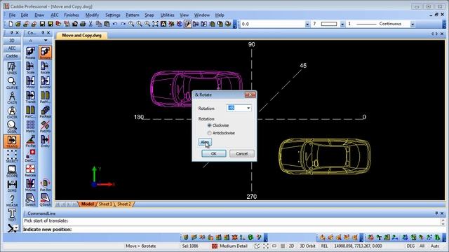Open the Modify menu

(92, 15)
